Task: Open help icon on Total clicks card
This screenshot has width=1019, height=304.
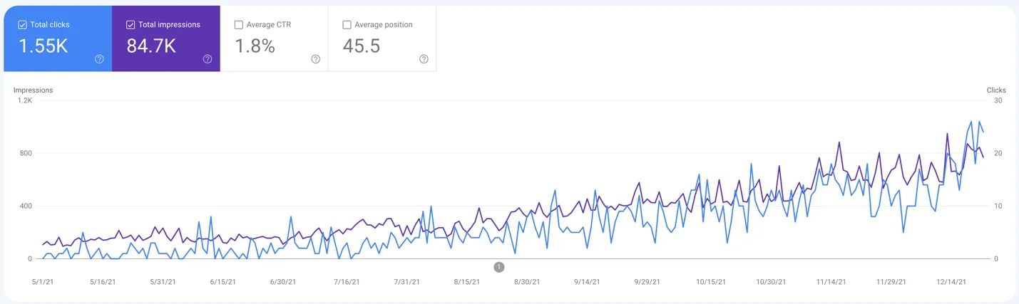Action: tap(99, 59)
